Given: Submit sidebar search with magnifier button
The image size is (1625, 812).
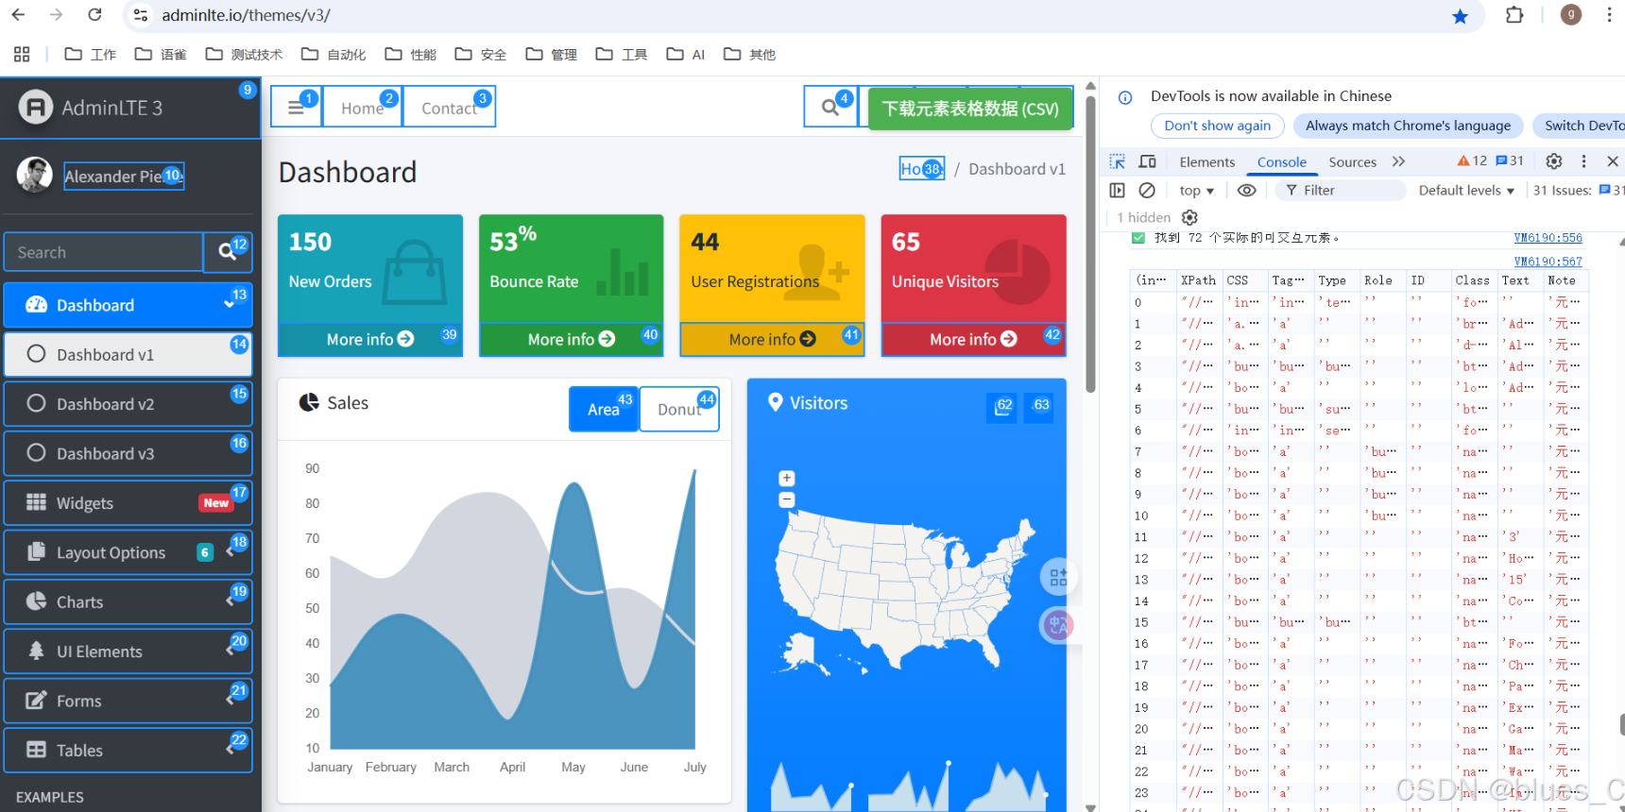Looking at the screenshot, I should [228, 252].
